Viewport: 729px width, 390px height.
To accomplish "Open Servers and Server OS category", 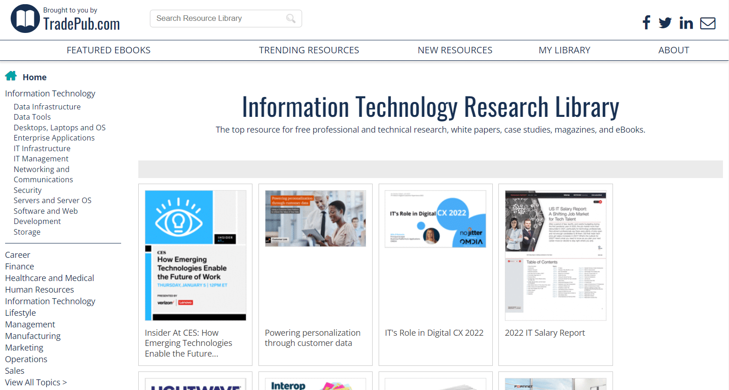I will [52, 200].
